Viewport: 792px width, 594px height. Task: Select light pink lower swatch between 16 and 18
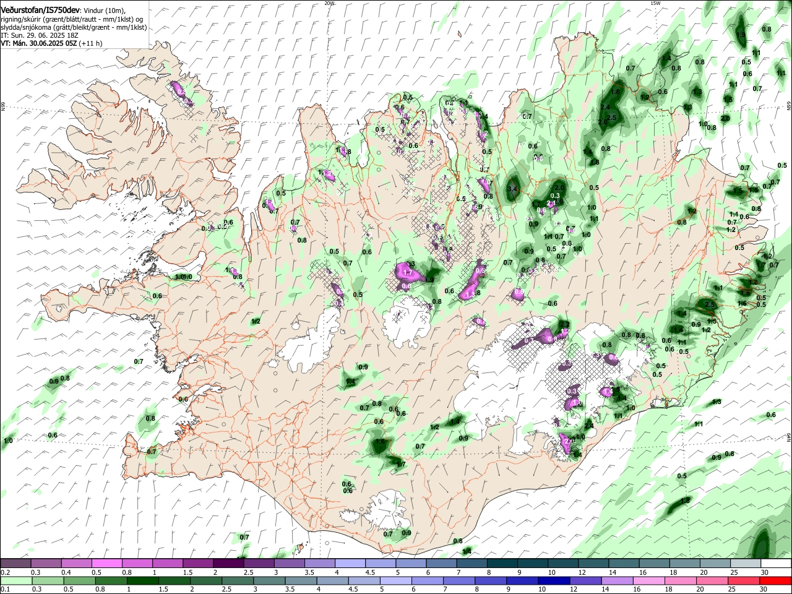(x=649, y=580)
